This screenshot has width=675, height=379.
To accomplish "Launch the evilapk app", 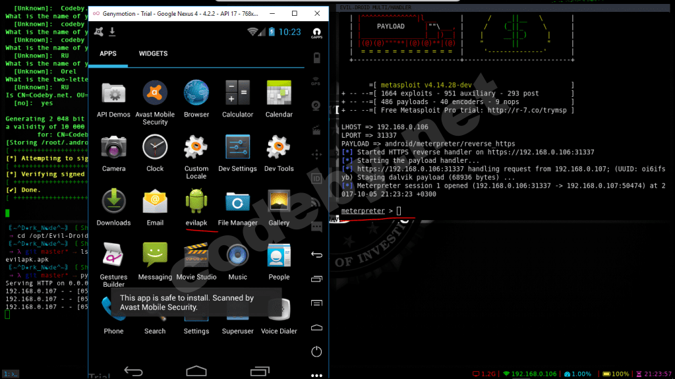I will click(196, 208).
